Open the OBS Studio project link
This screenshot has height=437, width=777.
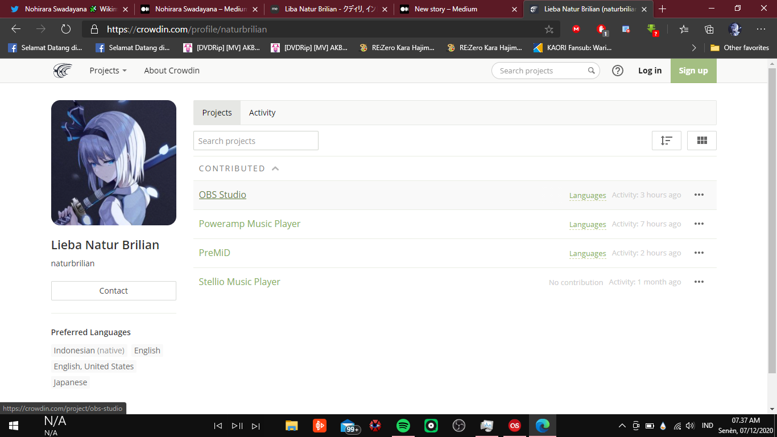click(x=222, y=195)
